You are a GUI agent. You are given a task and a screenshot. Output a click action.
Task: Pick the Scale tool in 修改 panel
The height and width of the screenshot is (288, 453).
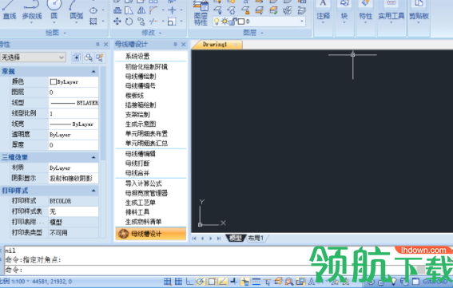tap(172, 21)
